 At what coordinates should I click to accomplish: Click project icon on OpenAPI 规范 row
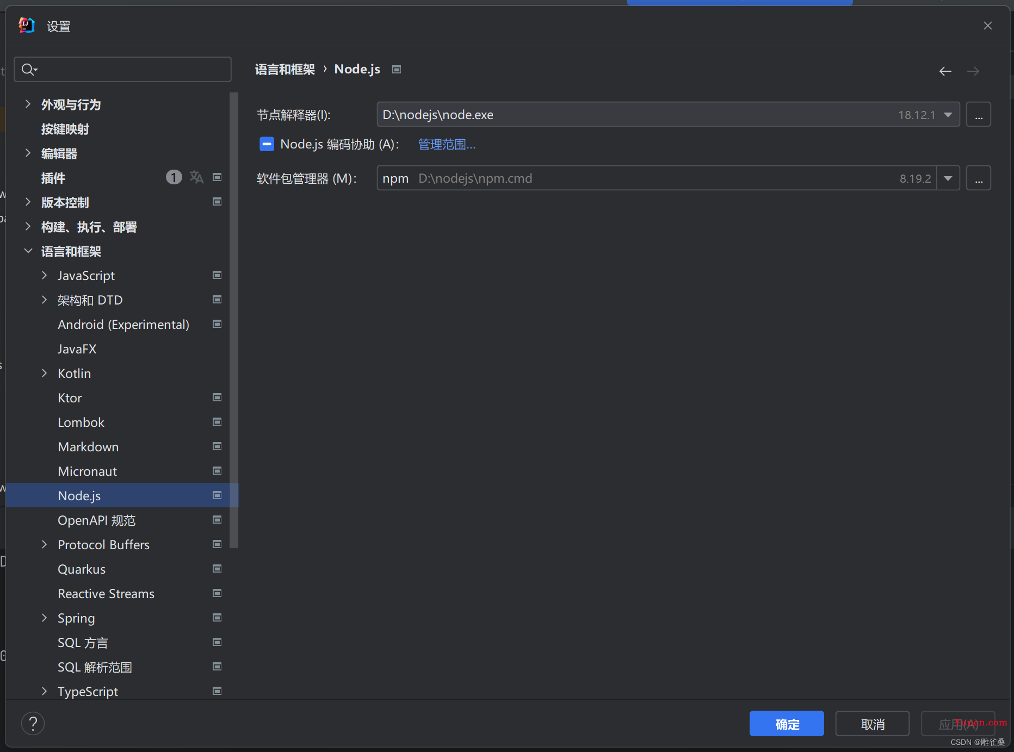(217, 520)
